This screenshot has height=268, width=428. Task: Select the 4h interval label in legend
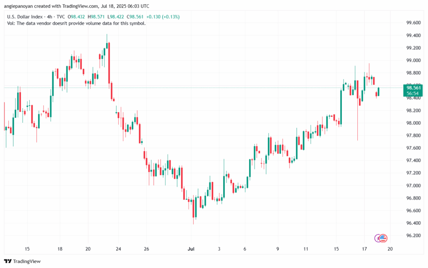(49, 16)
